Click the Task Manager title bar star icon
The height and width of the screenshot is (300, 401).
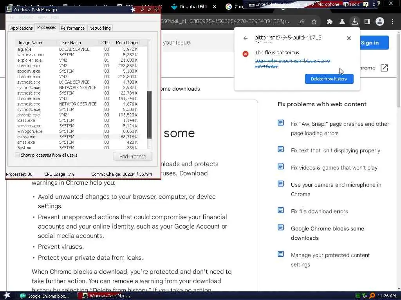[133, 10]
